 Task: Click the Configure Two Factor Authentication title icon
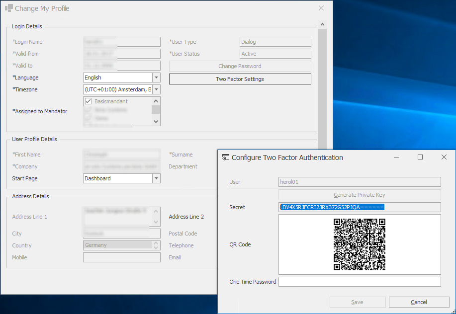(x=226, y=157)
